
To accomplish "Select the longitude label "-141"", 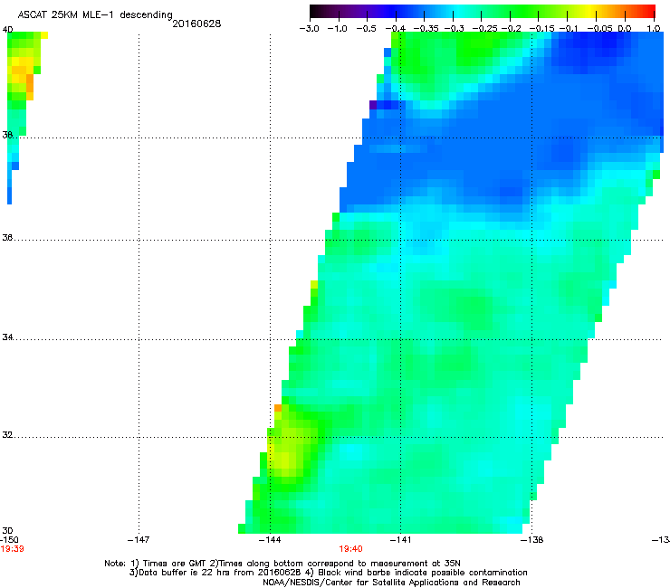I will coord(401,540).
